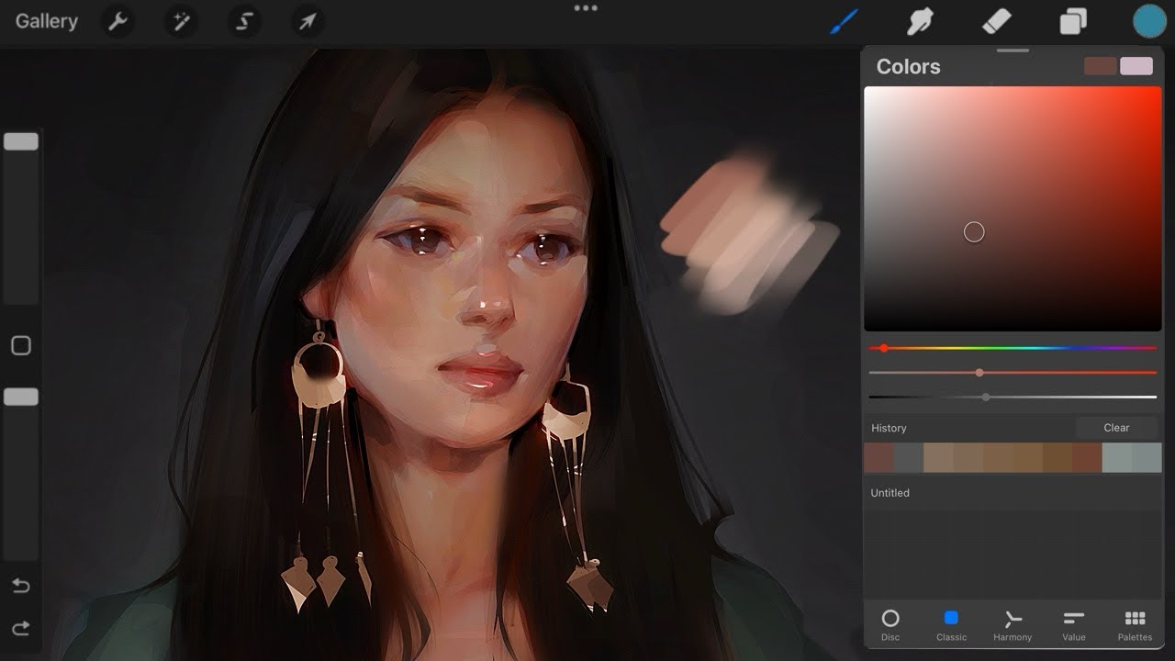
Task: Select the brown primary color swatch
Action: point(1101,66)
